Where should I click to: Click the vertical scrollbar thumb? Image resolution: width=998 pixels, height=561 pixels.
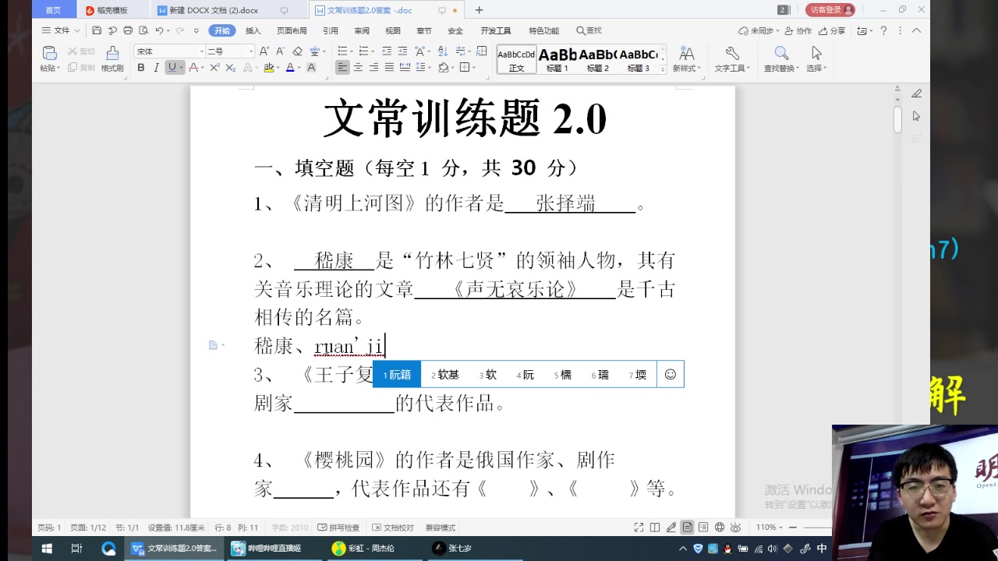coord(897,119)
